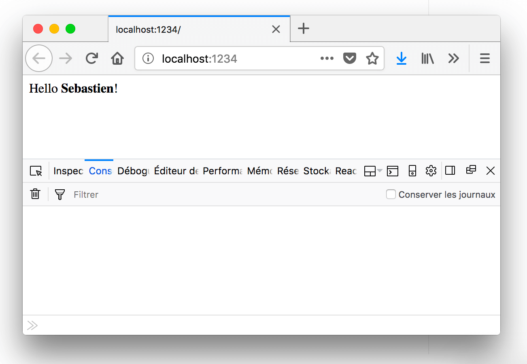This screenshot has width=527, height=364.
Task: Click the funnel filter icon
Action: click(x=60, y=195)
